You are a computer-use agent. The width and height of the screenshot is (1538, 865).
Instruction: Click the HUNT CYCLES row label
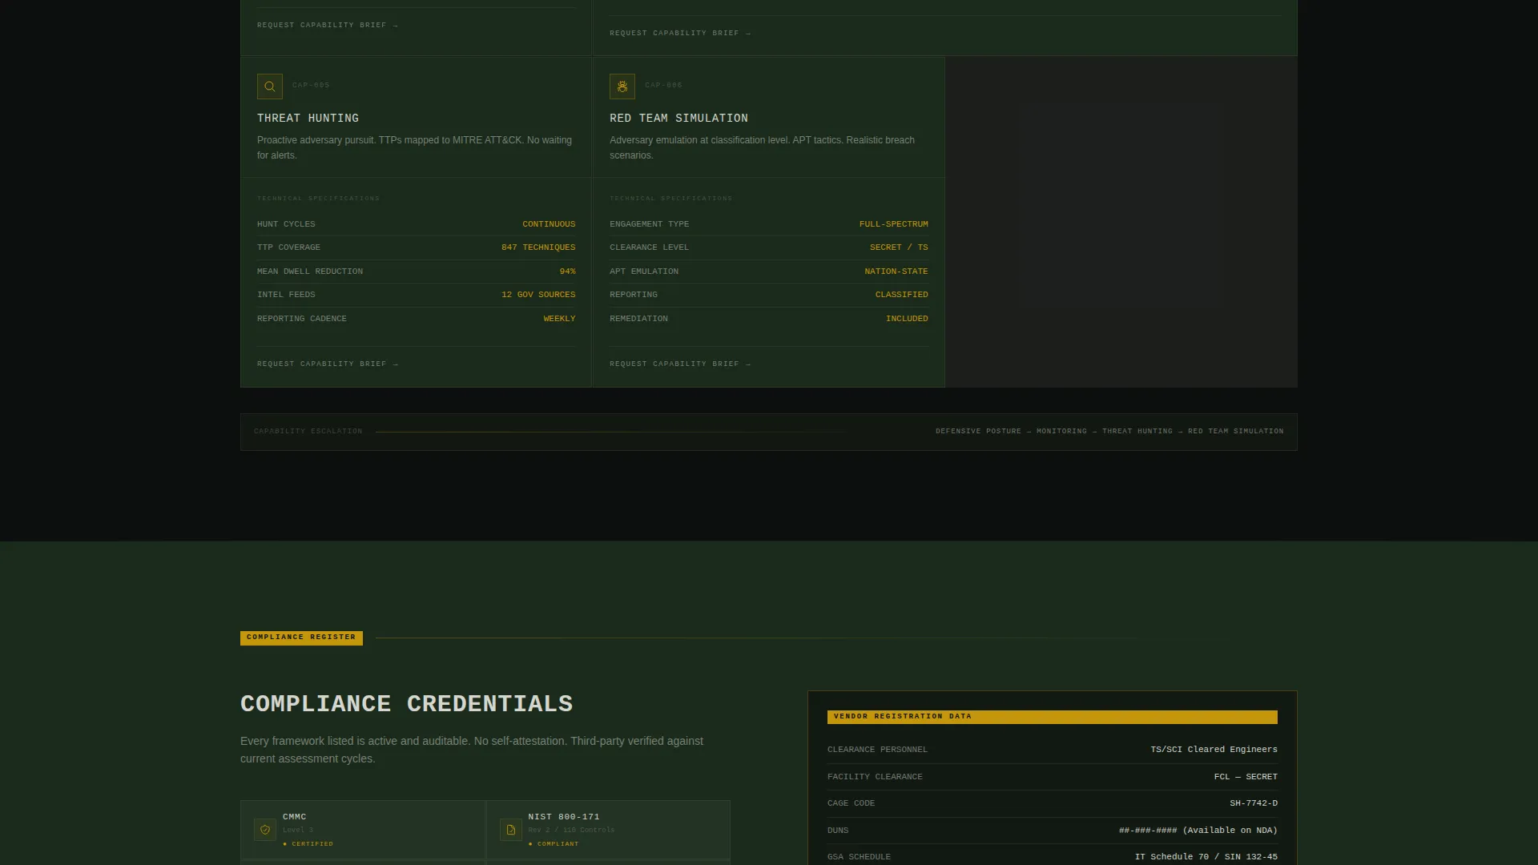pos(286,224)
